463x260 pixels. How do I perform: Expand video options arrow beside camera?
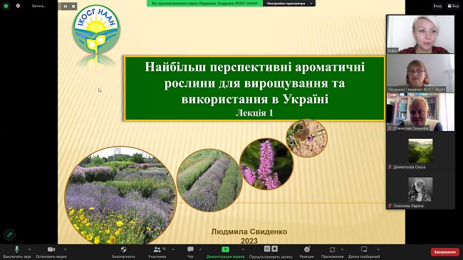[x=65, y=249]
